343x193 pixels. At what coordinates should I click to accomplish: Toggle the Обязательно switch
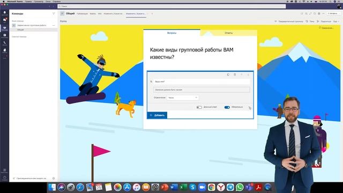[x=227, y=107]
